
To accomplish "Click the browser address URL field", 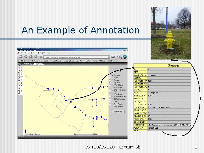I will point(77,57).
